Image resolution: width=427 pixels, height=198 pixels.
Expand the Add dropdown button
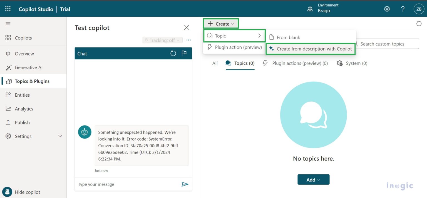point(313,179)
